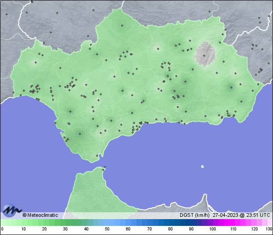Screen dimensions: 273x235
Task: Click the 50 km/h light blue scale swatch
Action: [107, 223]
